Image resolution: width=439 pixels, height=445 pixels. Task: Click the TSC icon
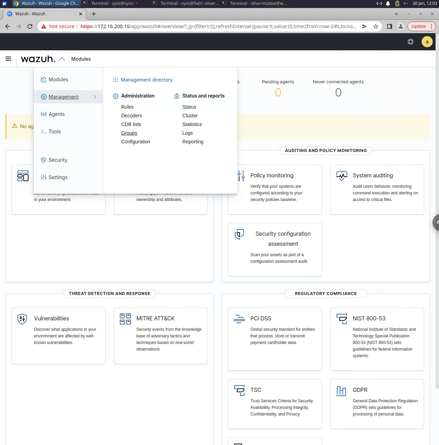coord(239,390)
